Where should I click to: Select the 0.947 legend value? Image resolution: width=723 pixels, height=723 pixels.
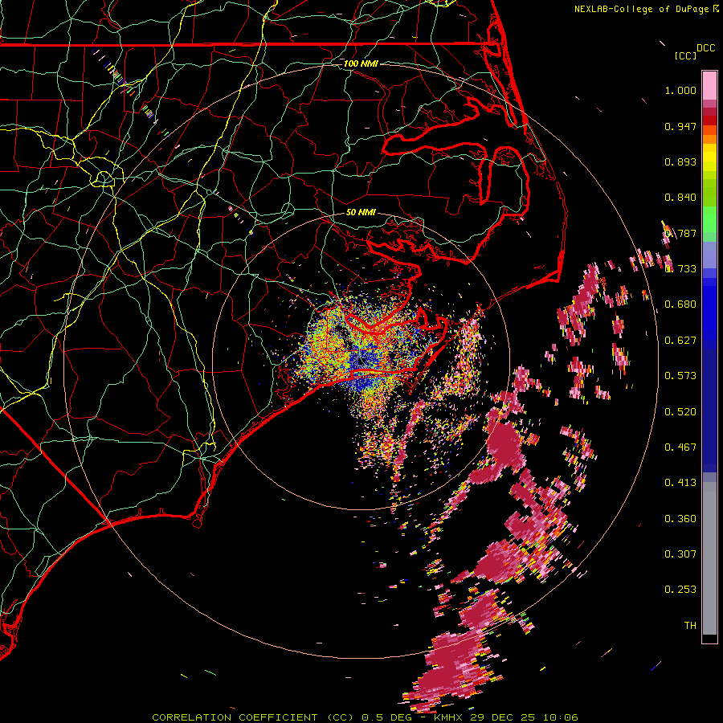(x=680, y=126)
